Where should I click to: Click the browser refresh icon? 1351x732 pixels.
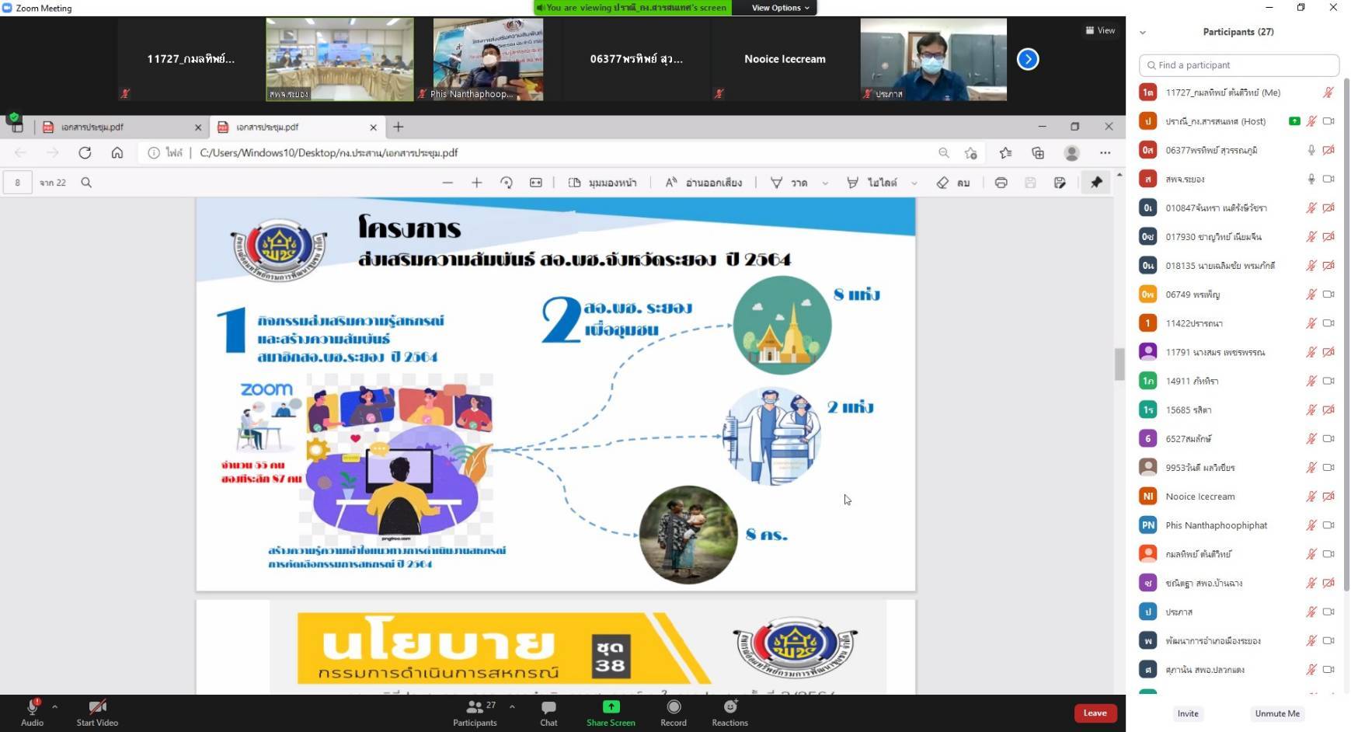[85, 153]
